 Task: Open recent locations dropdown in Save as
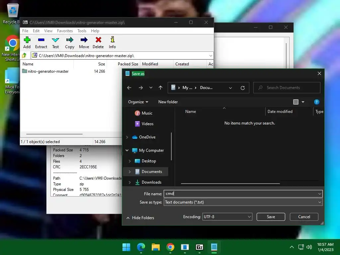(x=151, y=88)
